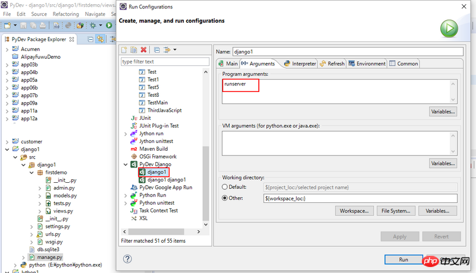Expand the Python Run tree node
The width and height of the screenshot is (476, 273).
(x=126, y=195)
